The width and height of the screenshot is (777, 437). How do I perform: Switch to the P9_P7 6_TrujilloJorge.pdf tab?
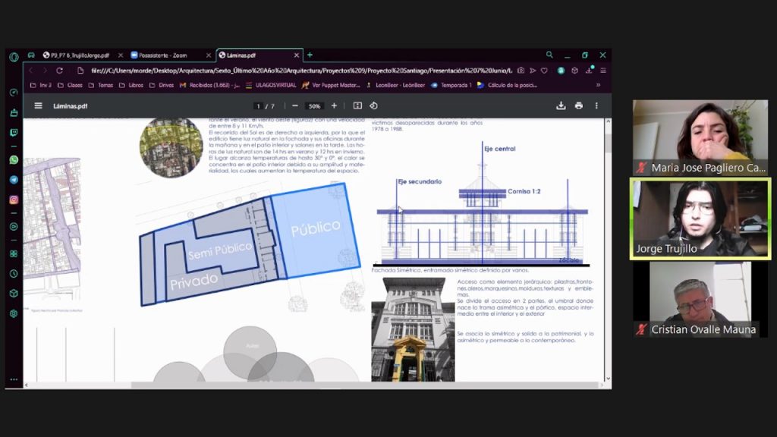[78, 55]
